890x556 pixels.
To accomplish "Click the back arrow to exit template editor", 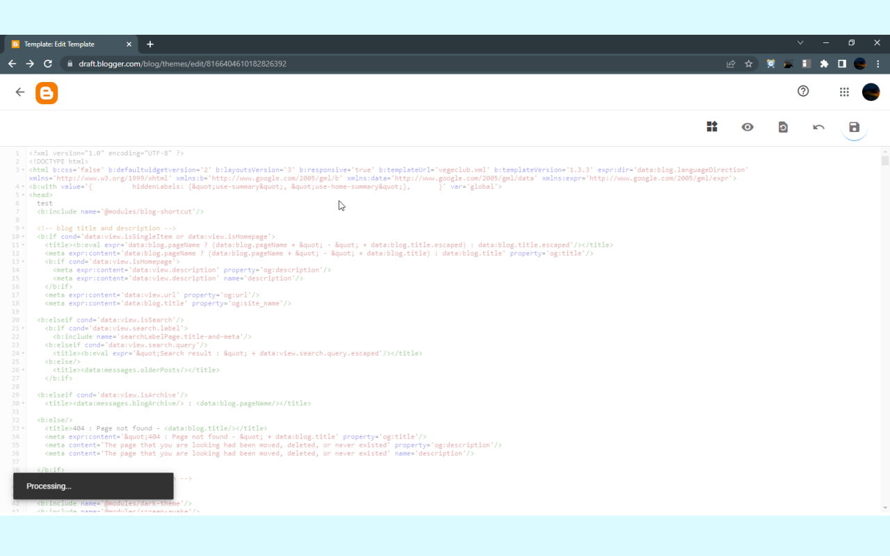I will click(x=19, y=91).
